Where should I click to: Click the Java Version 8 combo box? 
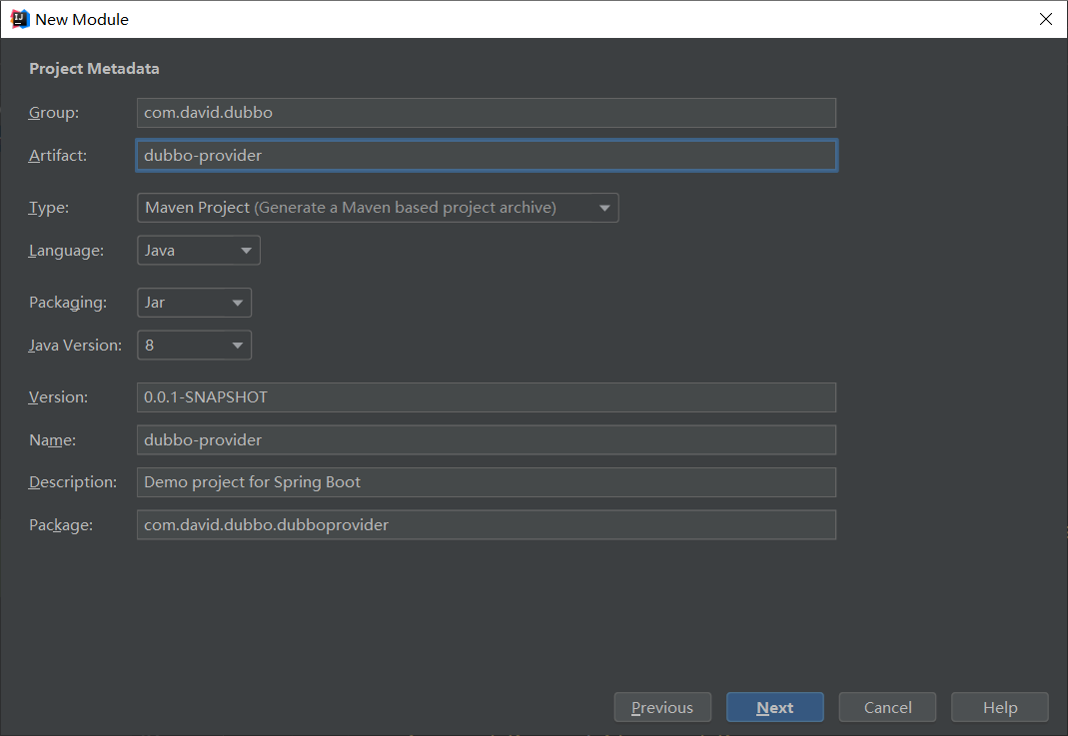pos(194,346)
